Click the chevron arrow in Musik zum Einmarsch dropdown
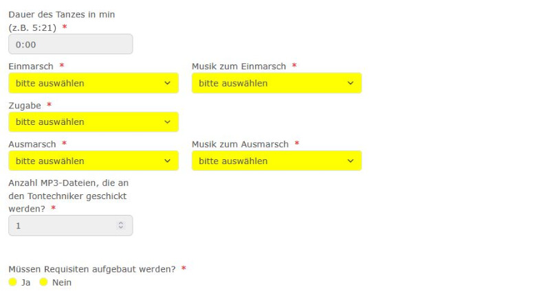The width and height of the screenshot is (550, 300). (350, 83)
